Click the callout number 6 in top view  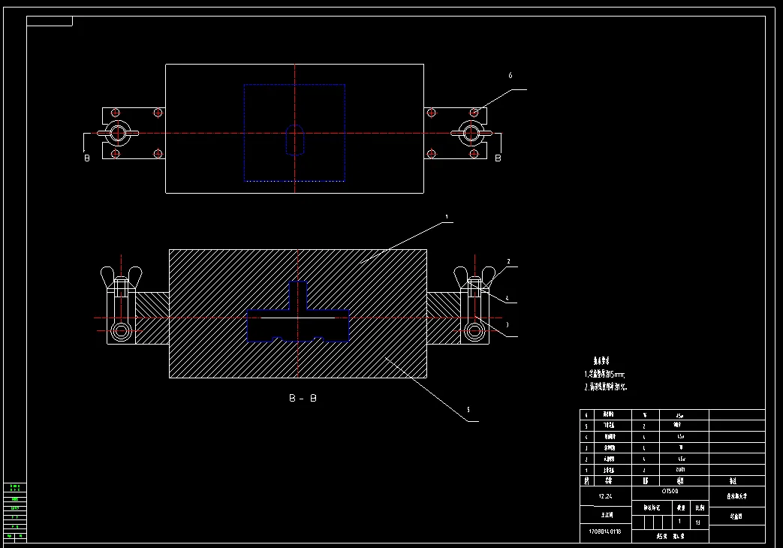[510, 75]
